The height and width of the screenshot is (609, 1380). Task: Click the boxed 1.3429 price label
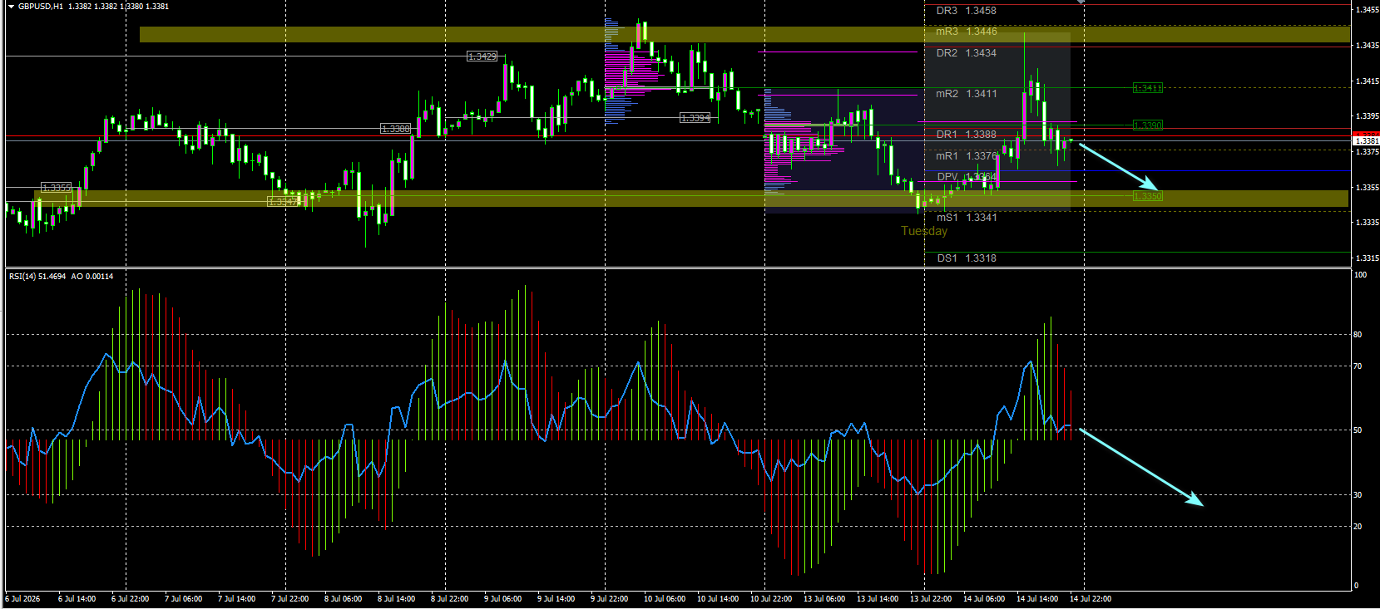pos(482,56)
